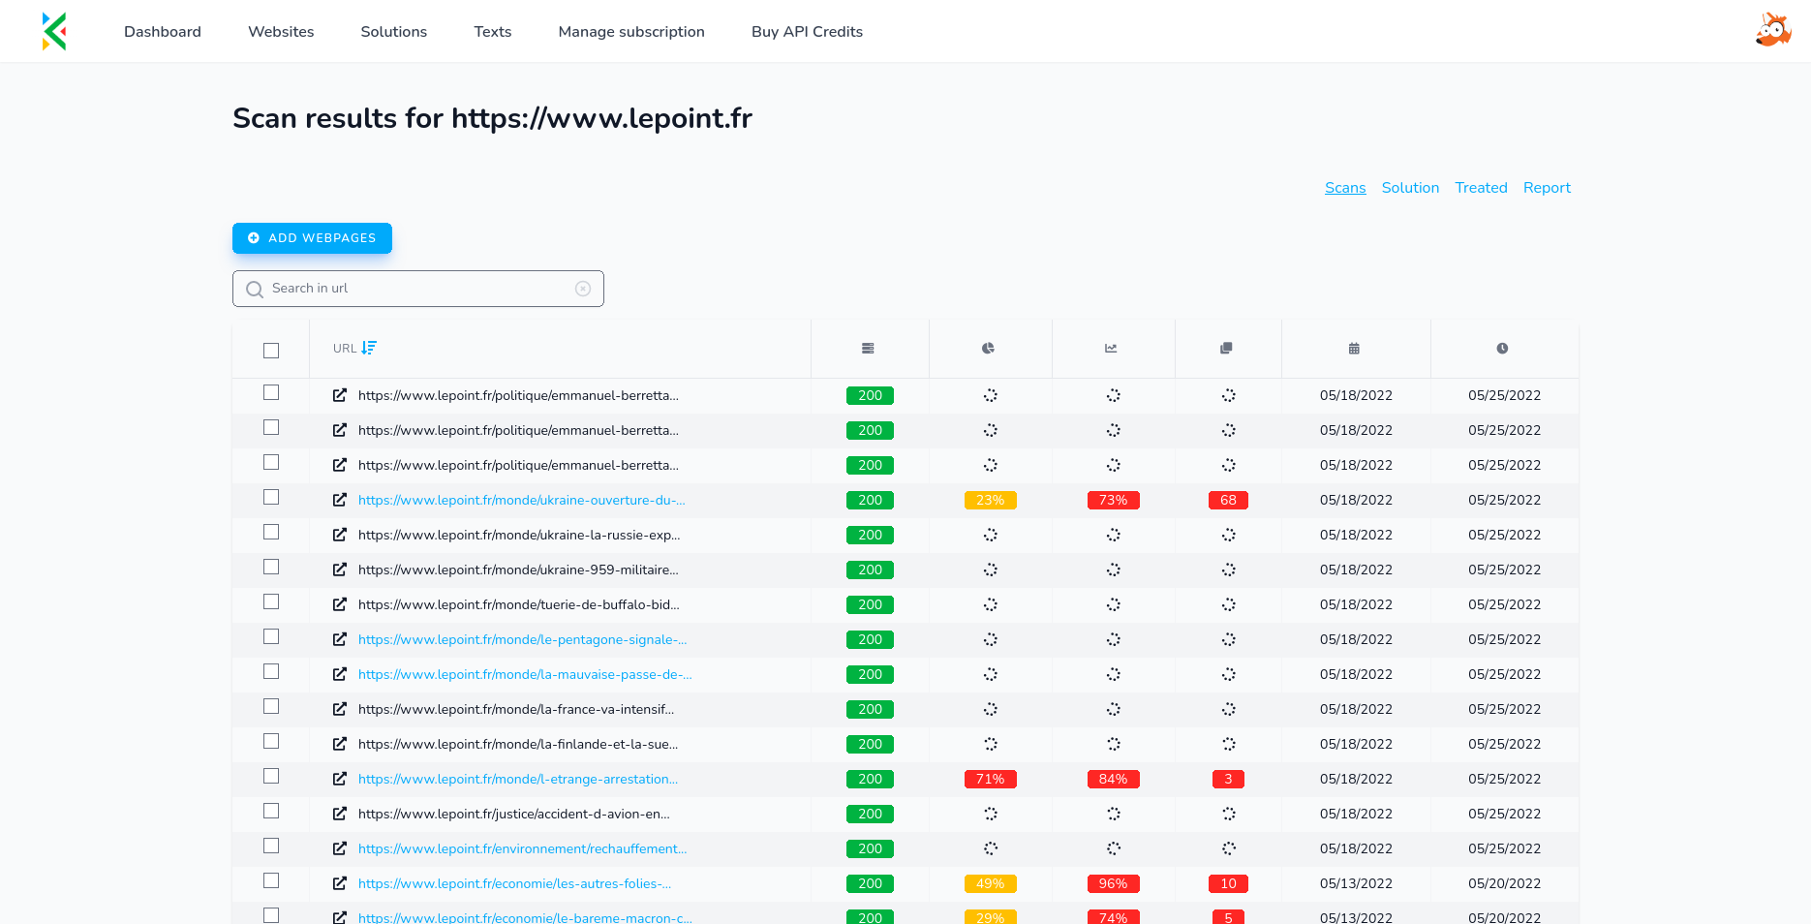Click the line chart column header icon
1811x924 pixels.
click(x=1111, y=349)
